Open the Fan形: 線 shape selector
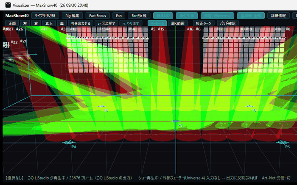 139,16
